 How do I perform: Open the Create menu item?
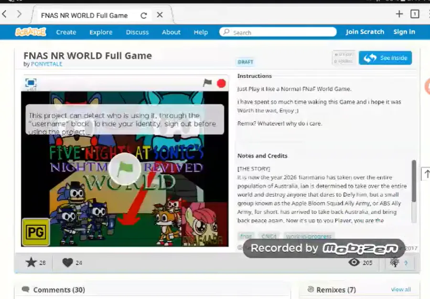[x=66, y=32]
